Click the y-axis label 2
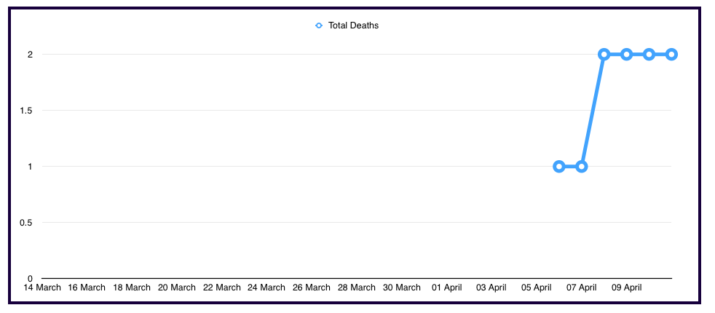The image size is (715, 313). pyautogui.click(x=30, y=55)
